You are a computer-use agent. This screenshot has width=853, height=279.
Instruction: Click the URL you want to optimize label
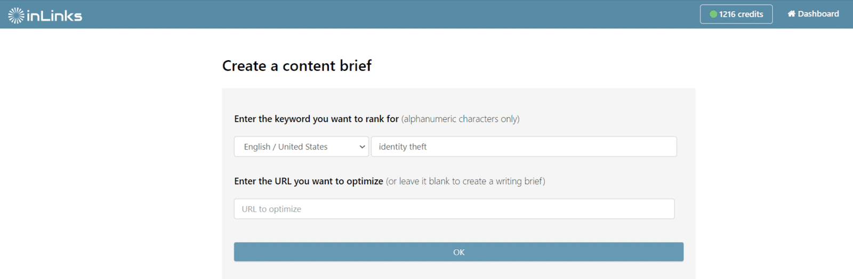coord(309,181)
